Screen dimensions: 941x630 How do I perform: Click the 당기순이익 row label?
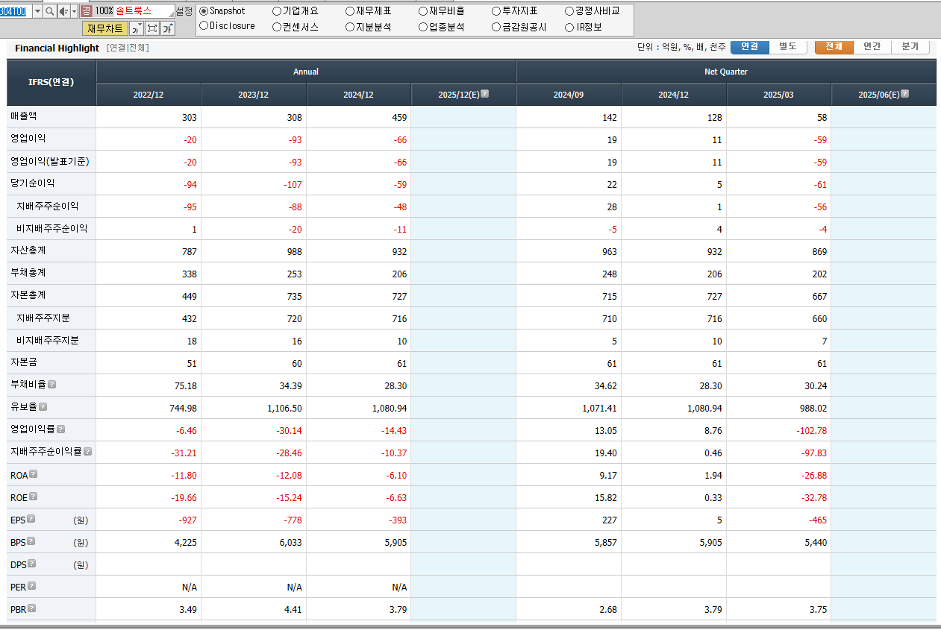click(32, 183)
